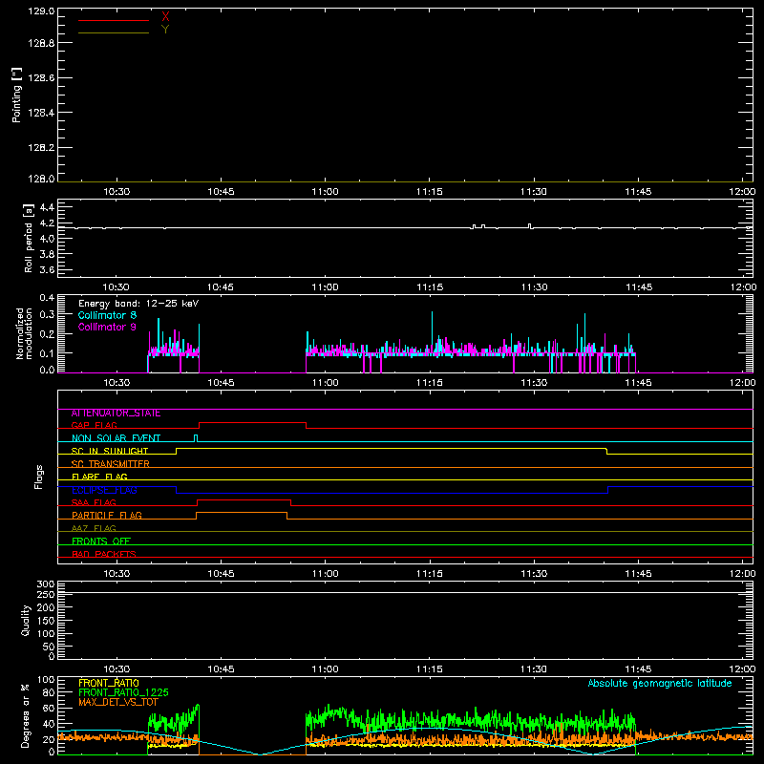Image resolution: width=764 pixels, height=764 pixels.
Task: Click the 128.2 pointing tick label
Action: [41, 148]
